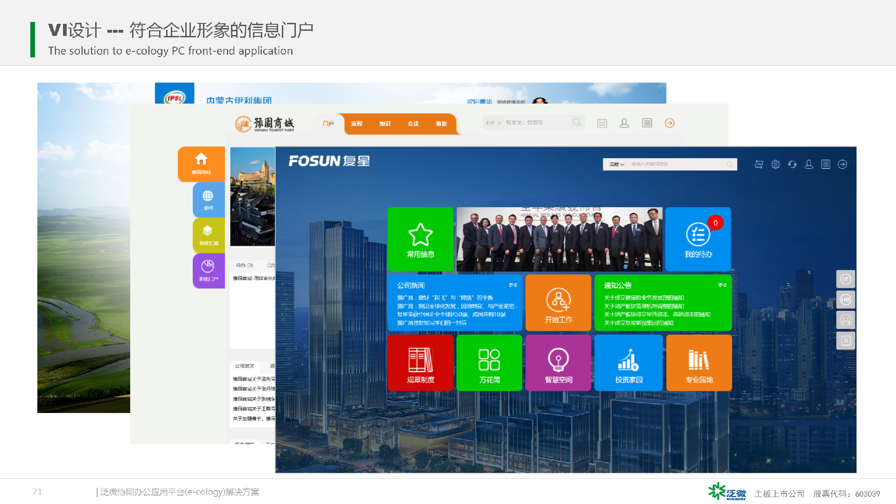Open the 常用信息 star tile

(x=420, y=239)
